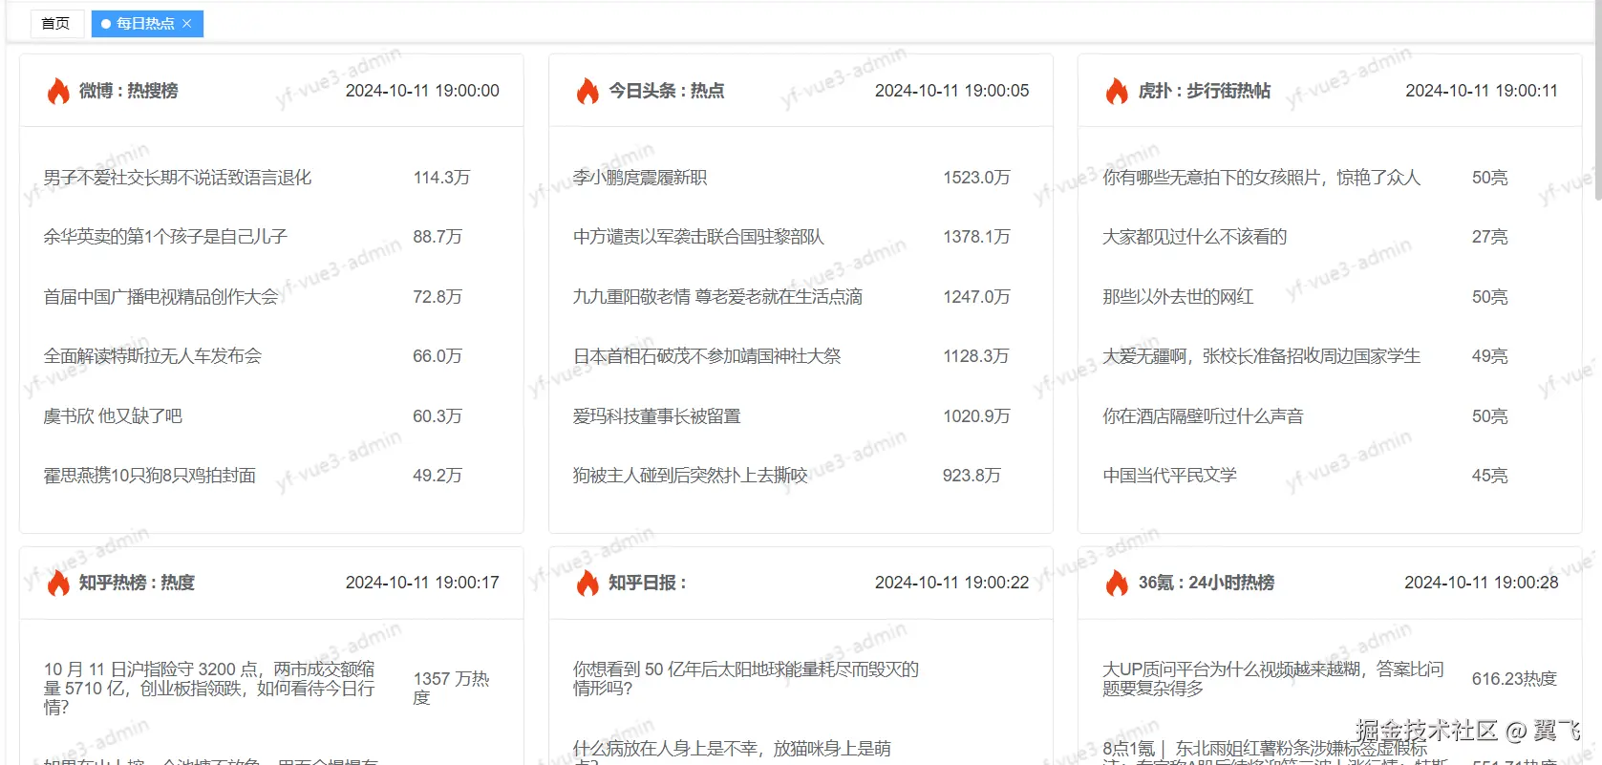Select the 每日热点 tab

coord(145,24)
